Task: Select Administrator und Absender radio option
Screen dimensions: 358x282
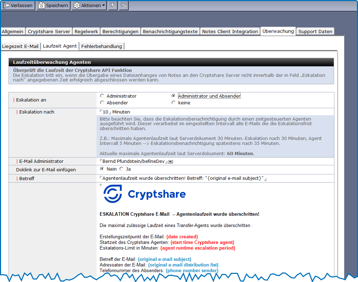Action: [x=173, y=96]
